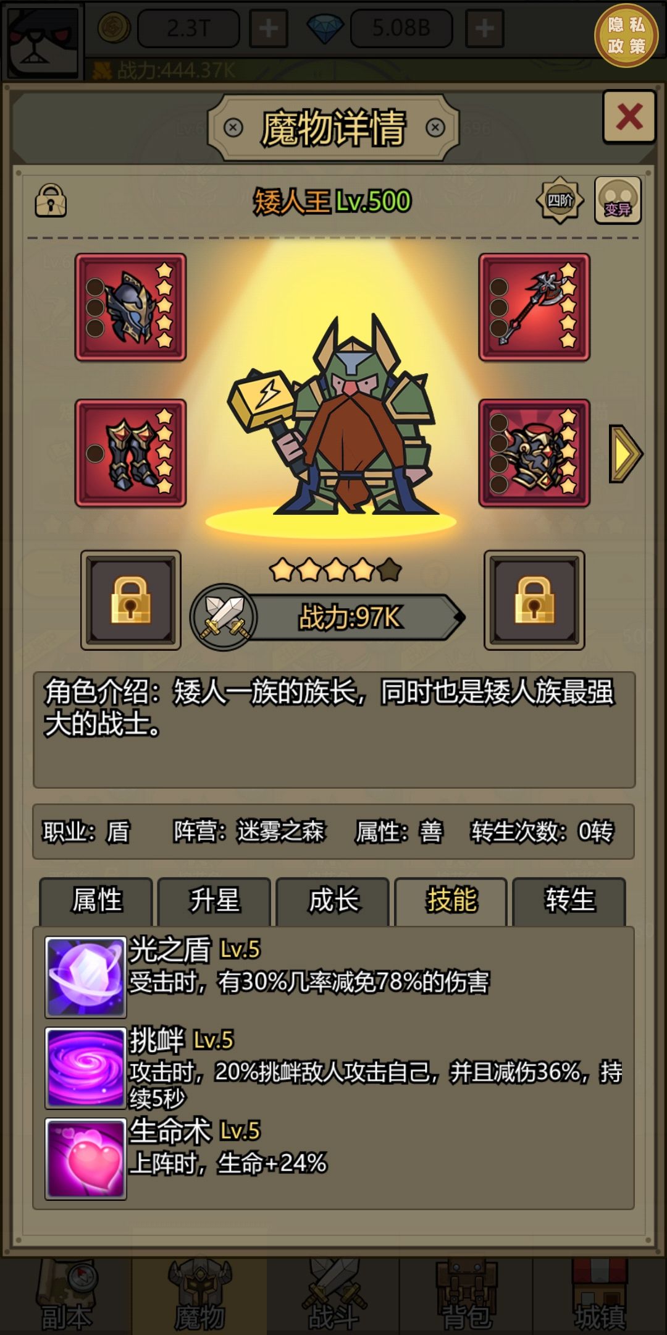Open the 转生 tab
The height and width of the screenshot is (1335, 667).
click(569, 901)
